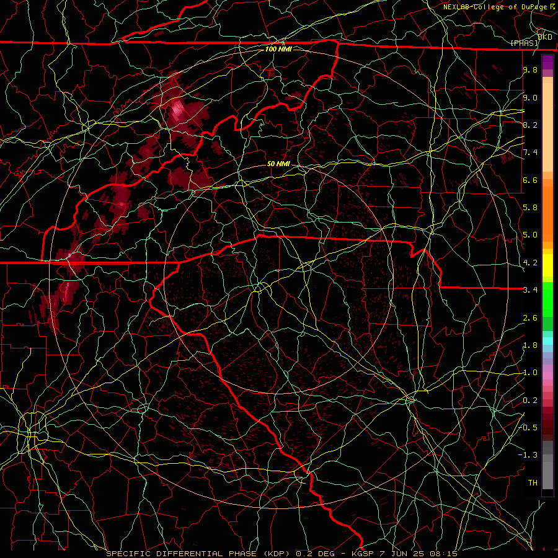Click the 5.0 scale value
This screenshot has width=558, height=558.
pyautogui.click(x=530, y=235)
